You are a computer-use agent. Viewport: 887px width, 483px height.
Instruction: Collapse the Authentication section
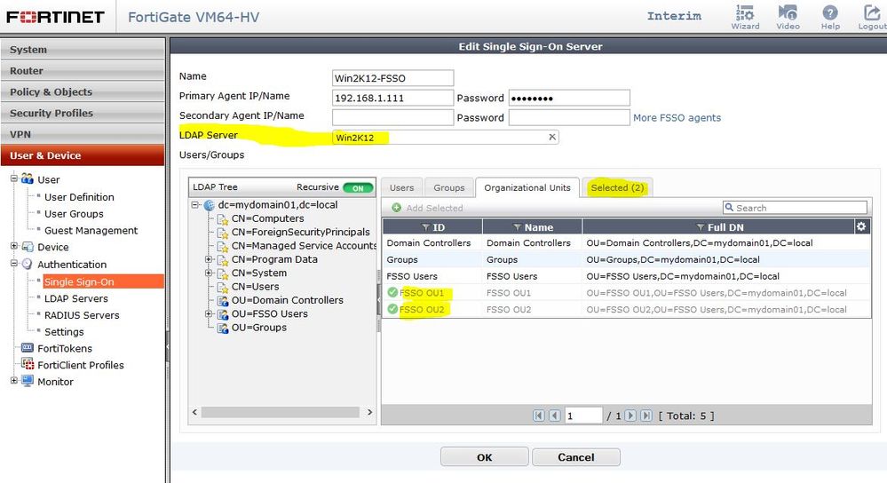(14, 264)
